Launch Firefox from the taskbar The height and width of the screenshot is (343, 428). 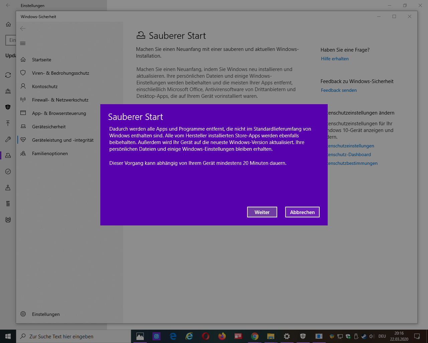tap(222, 336)
